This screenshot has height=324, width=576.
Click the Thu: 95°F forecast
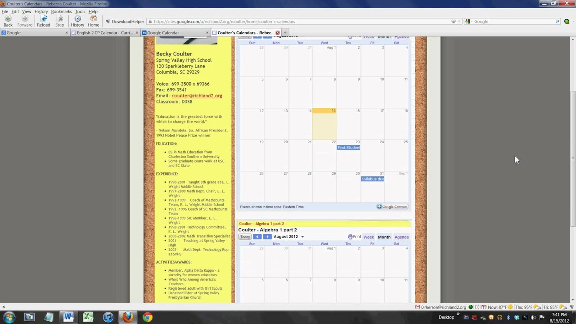[x=527, y=307]
